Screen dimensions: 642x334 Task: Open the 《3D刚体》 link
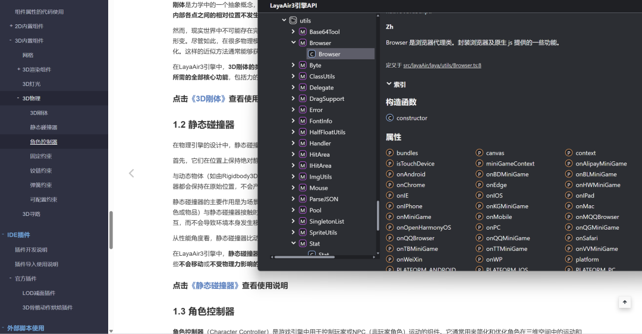208,98
